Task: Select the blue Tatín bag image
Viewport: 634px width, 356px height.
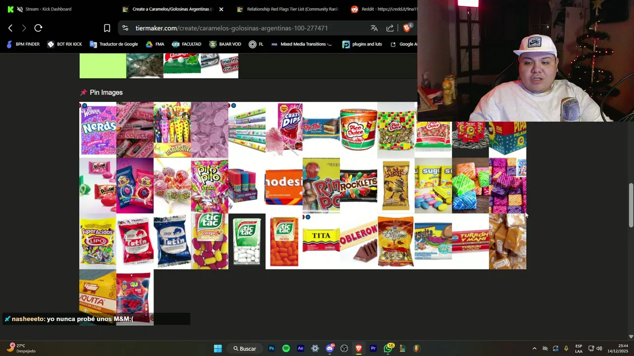Action: 172,242
